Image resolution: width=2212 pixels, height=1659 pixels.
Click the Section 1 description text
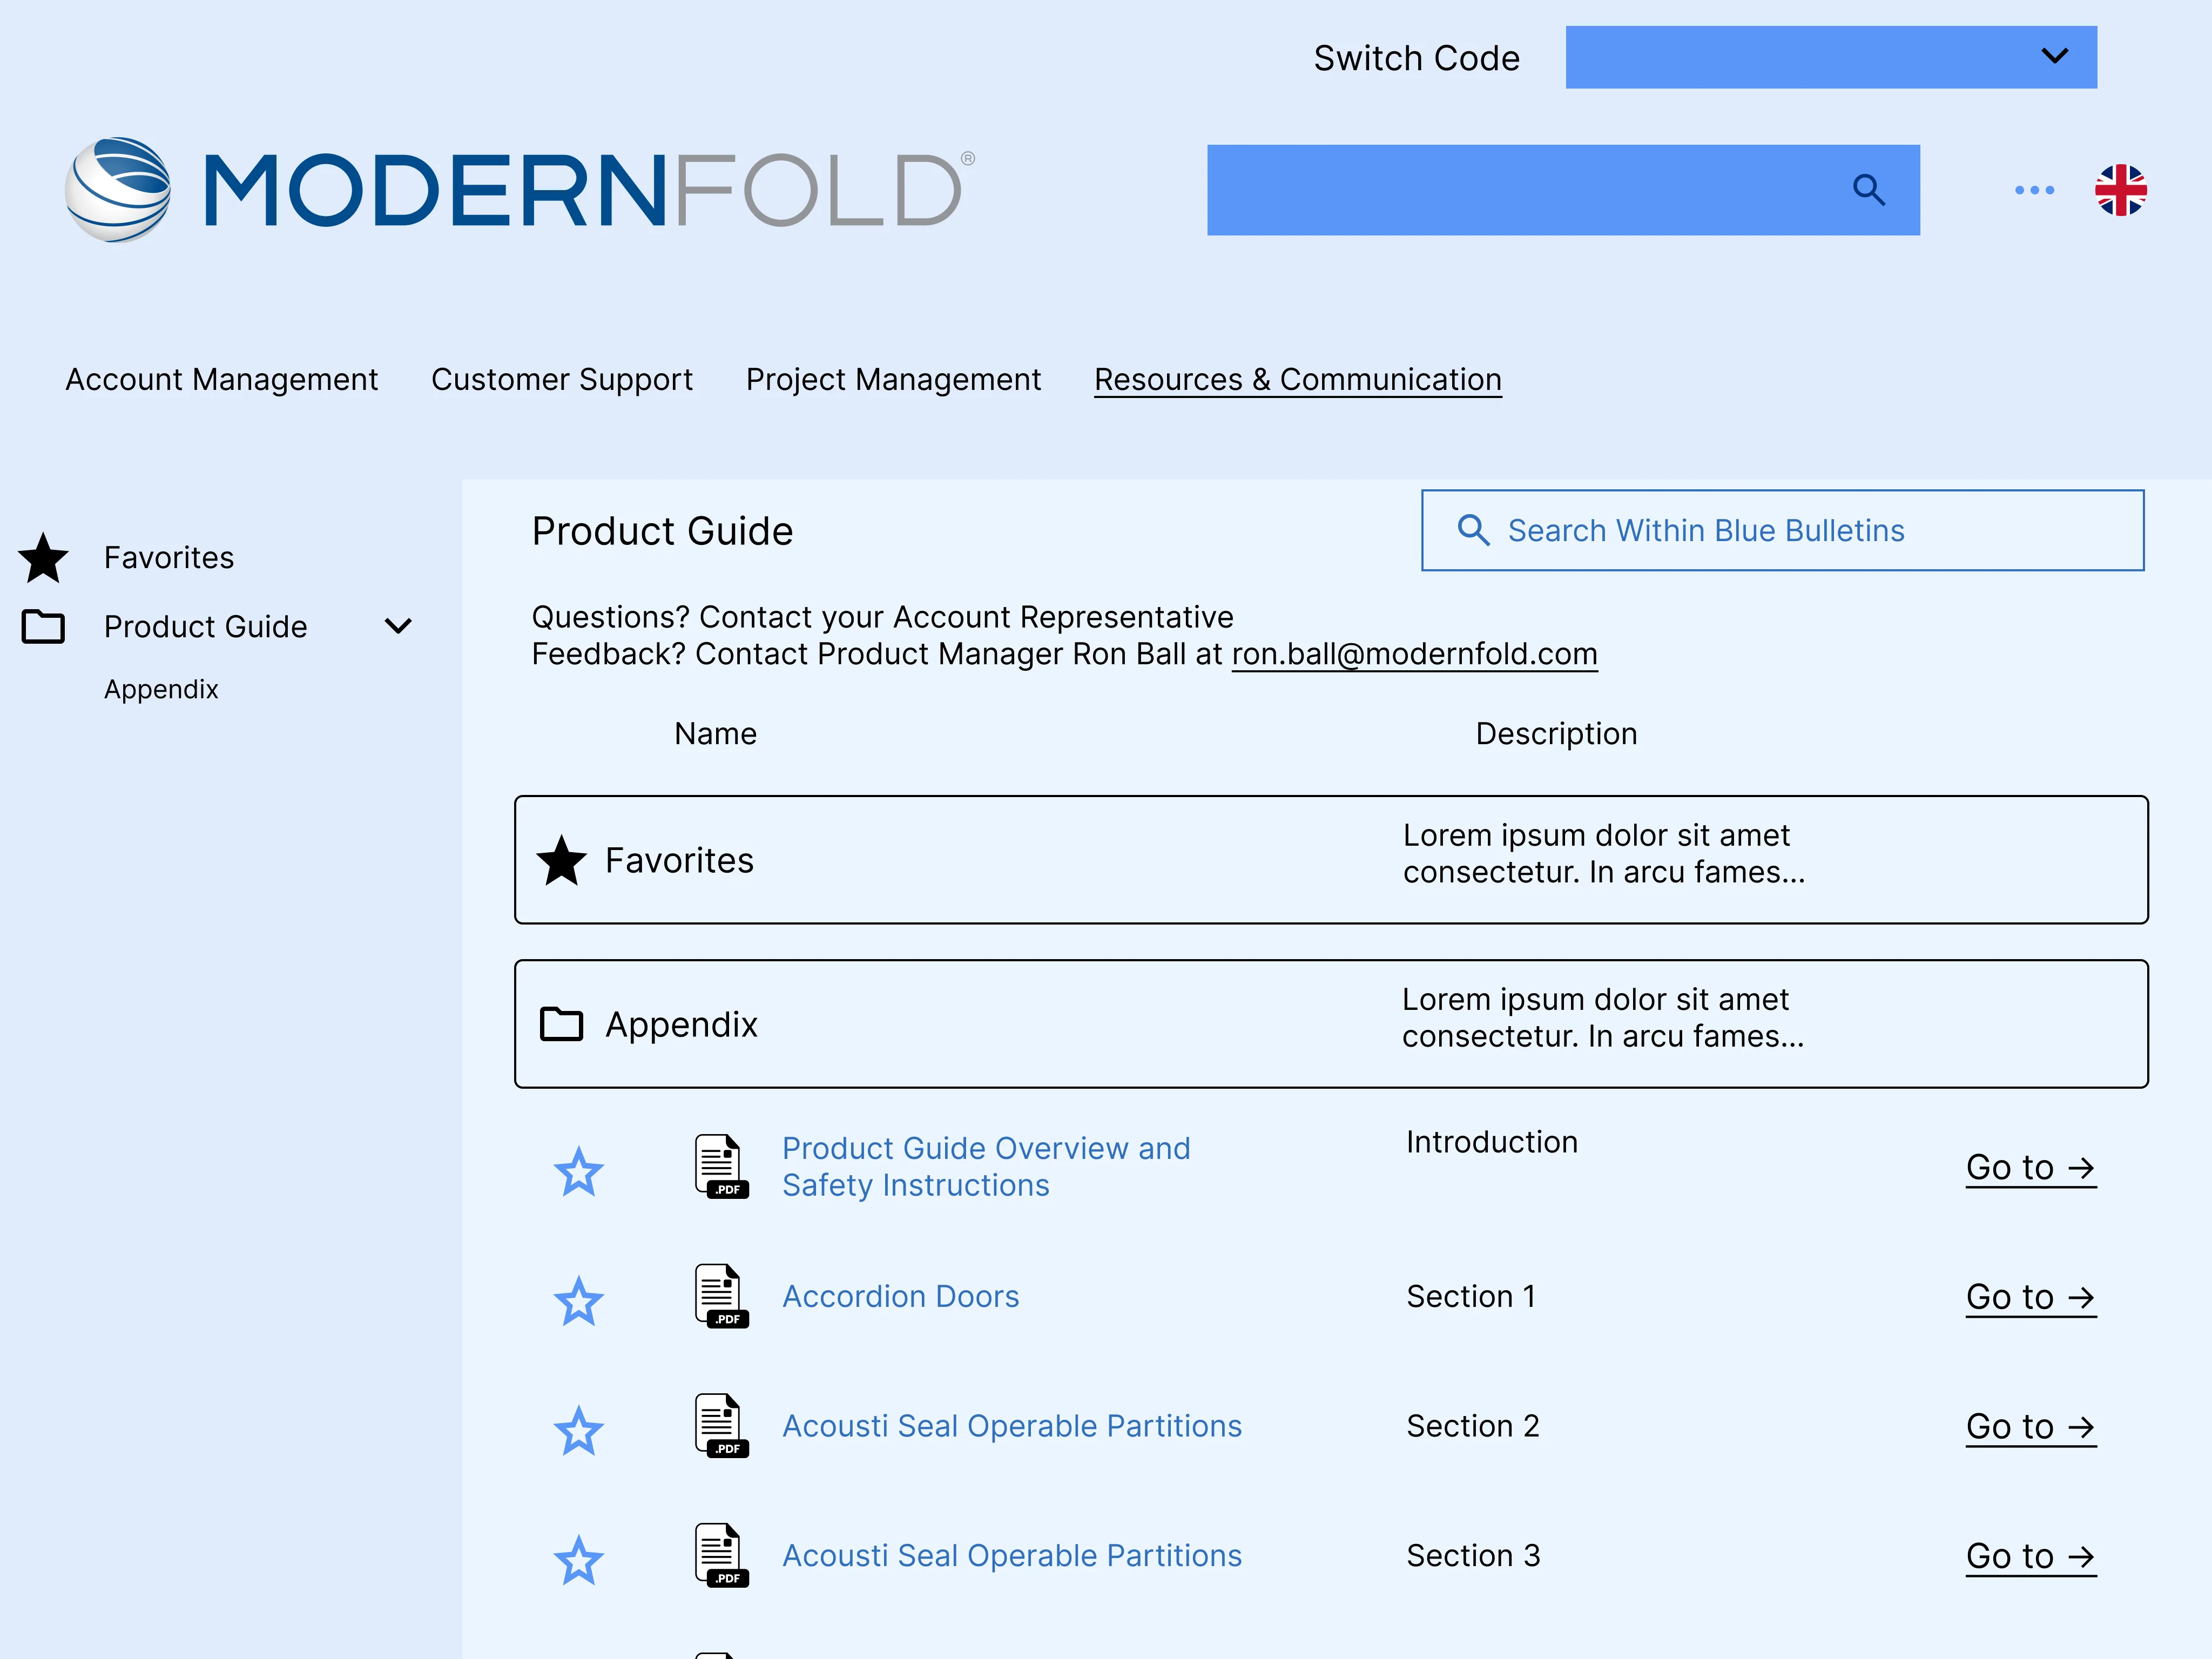(1470, 1296)
